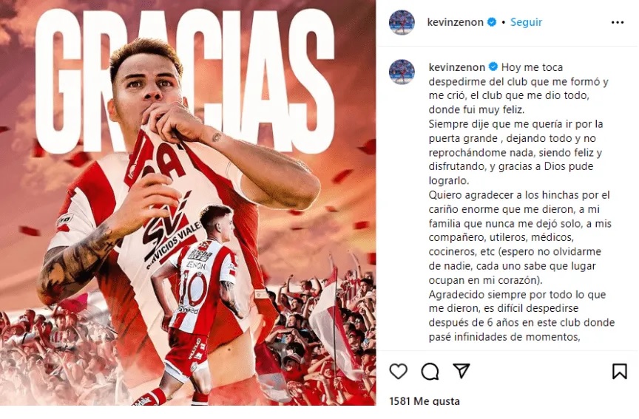Image resolution: width=639 pixels, height=419 pixels.
Task: Open the three-dot more options menu
Action: pos(618,22)
